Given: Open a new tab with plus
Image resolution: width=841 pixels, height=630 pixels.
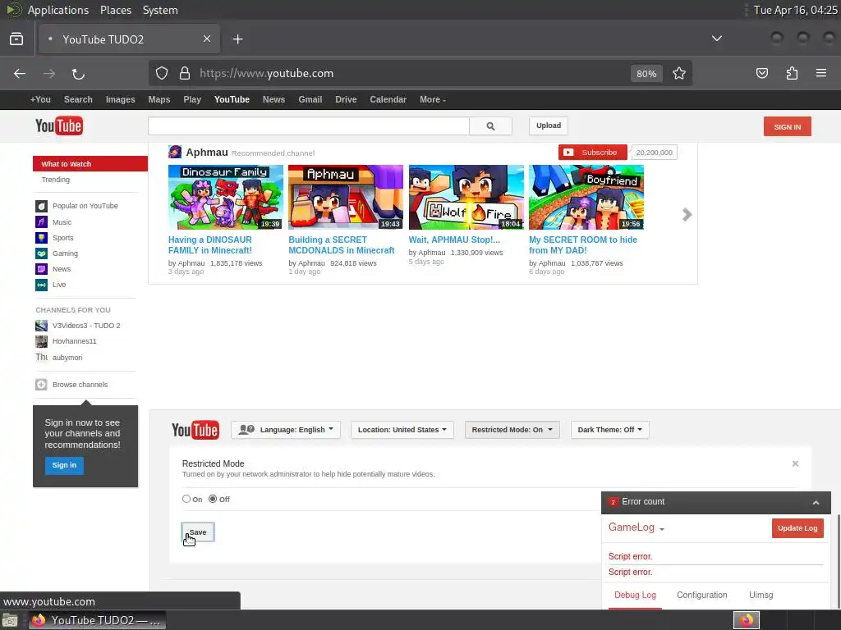Looking at the screenshot, I should pyautogui.click(x=238, y=39).
